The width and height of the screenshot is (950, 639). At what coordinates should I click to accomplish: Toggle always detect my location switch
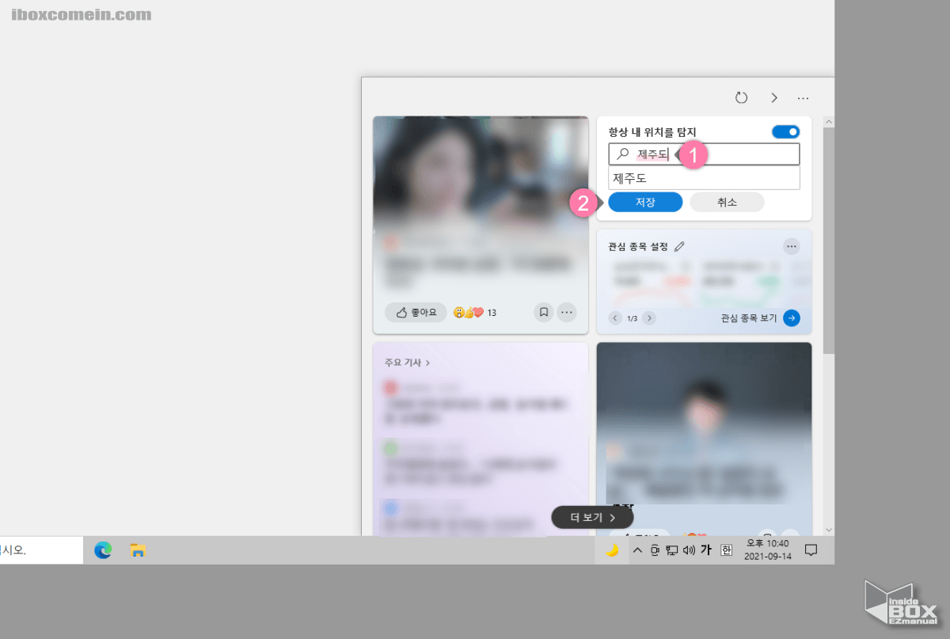pos(785,131)
